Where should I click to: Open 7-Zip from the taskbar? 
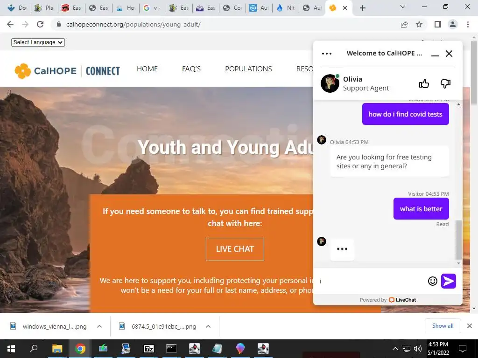(148, 349)
